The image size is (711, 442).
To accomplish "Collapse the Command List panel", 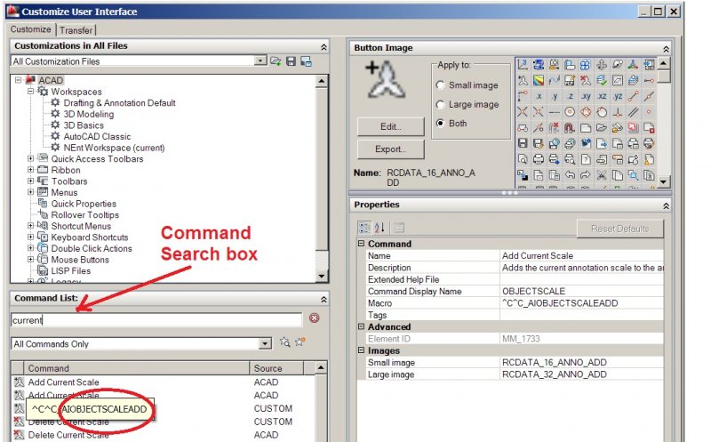I will point(324,299).
